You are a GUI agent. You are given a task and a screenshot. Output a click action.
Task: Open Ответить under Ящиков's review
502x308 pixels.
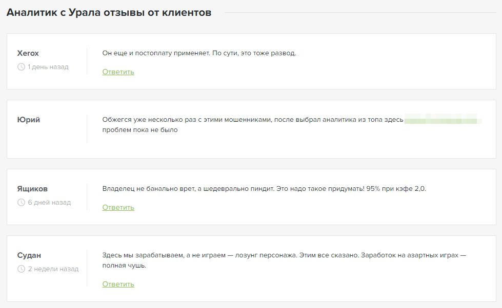click(x=118, y=207)
